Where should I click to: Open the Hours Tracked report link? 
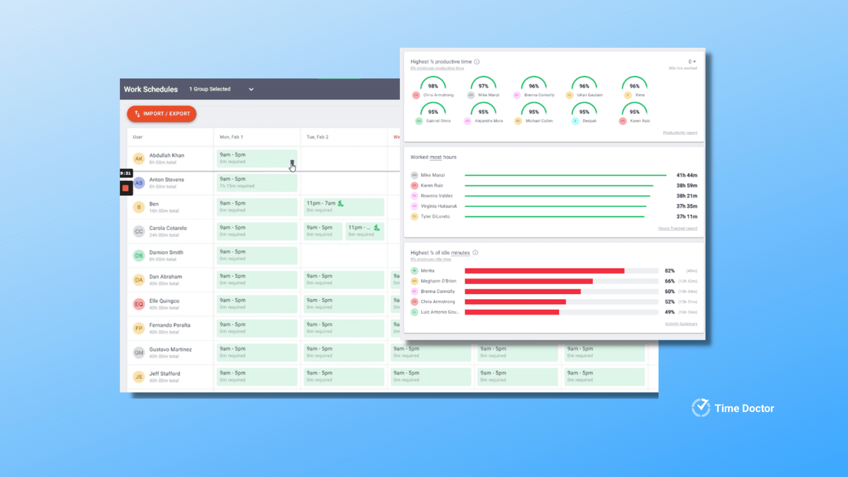click(x=677, y=228)
